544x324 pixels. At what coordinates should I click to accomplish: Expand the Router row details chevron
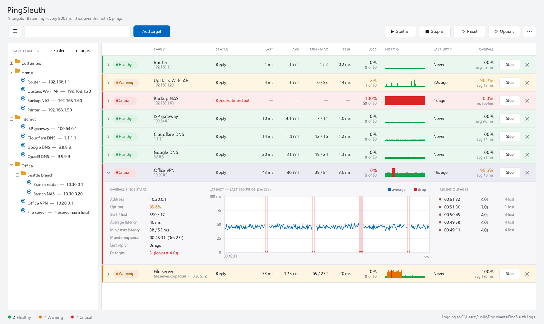tap(108, 65)
